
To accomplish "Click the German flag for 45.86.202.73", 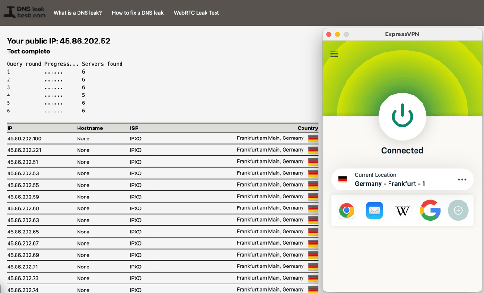I will [x=313, y=278].
